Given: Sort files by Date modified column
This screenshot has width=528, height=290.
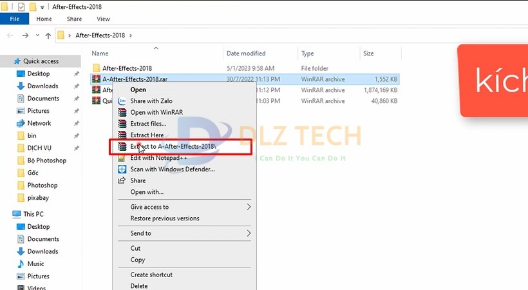Looking at the screenshot, I should tap(246, 53).
